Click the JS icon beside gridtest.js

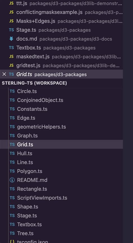point(12,65)
